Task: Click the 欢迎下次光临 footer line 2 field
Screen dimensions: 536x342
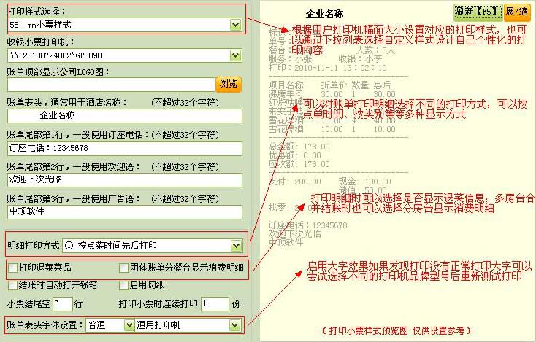Action: pyautogui.click(x=124, y=178)
